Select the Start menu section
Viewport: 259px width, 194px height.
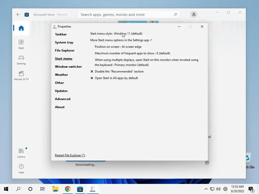pyautogui.click(x=63, y=59)
